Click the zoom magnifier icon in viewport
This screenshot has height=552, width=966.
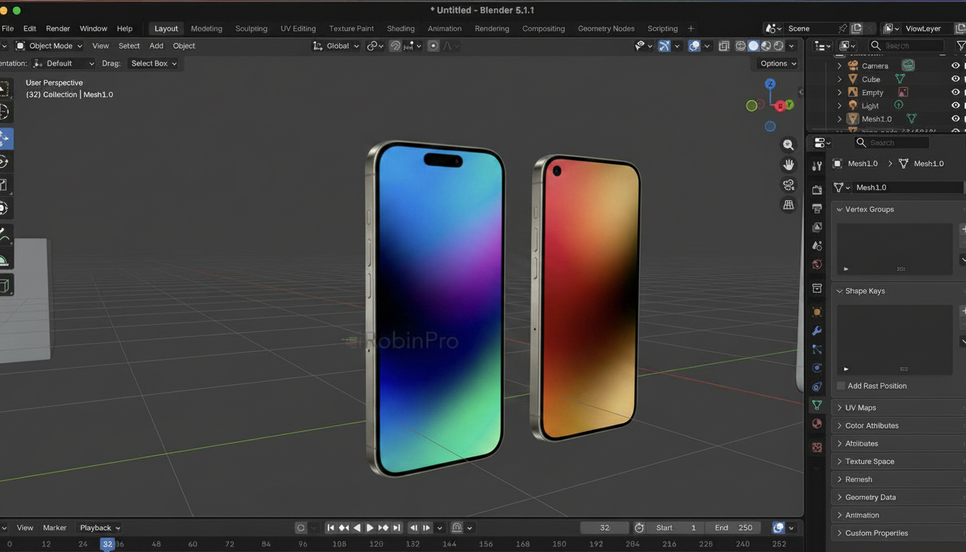[x=788, y=145]
